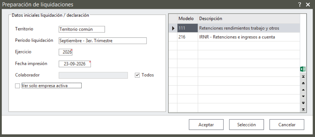Click the disabled Colaborador field

tap(93, 75)
